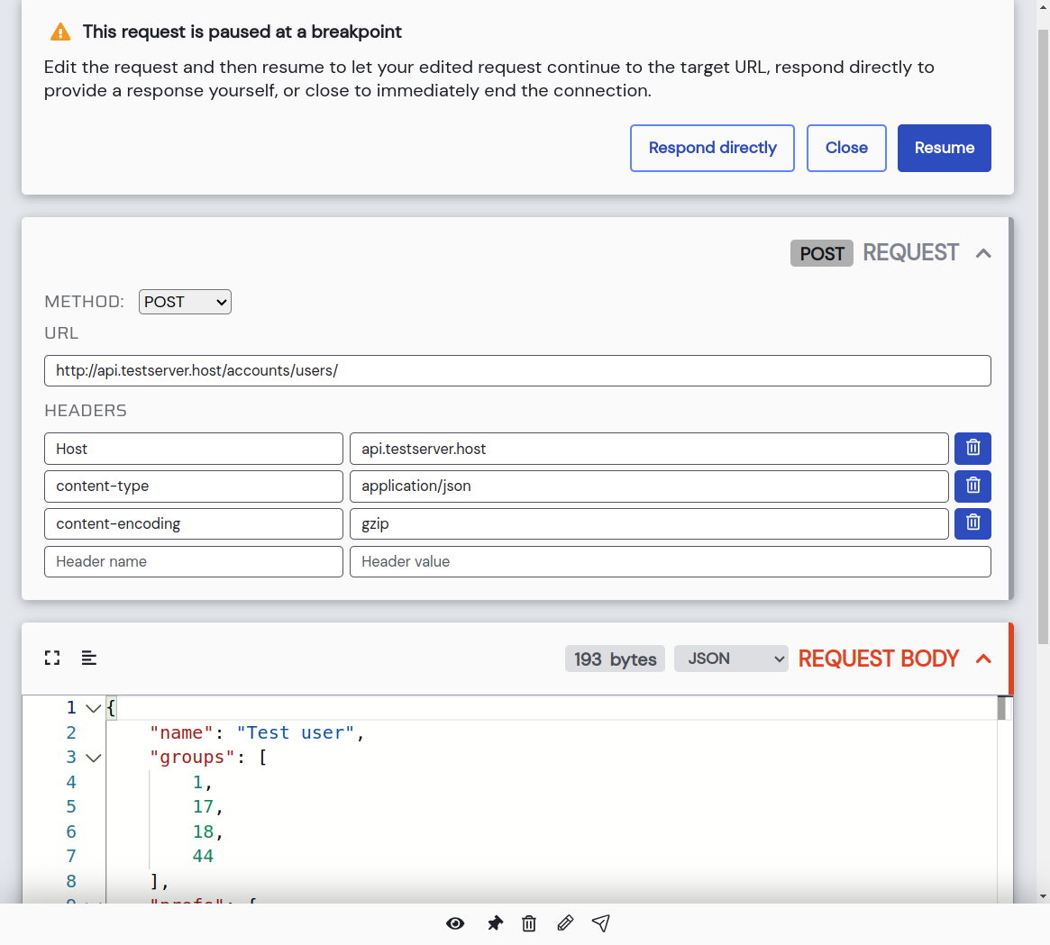1050x945 pixels.
Task: Click the trash icon in bottom toolbar
Action: coord(529,923)
